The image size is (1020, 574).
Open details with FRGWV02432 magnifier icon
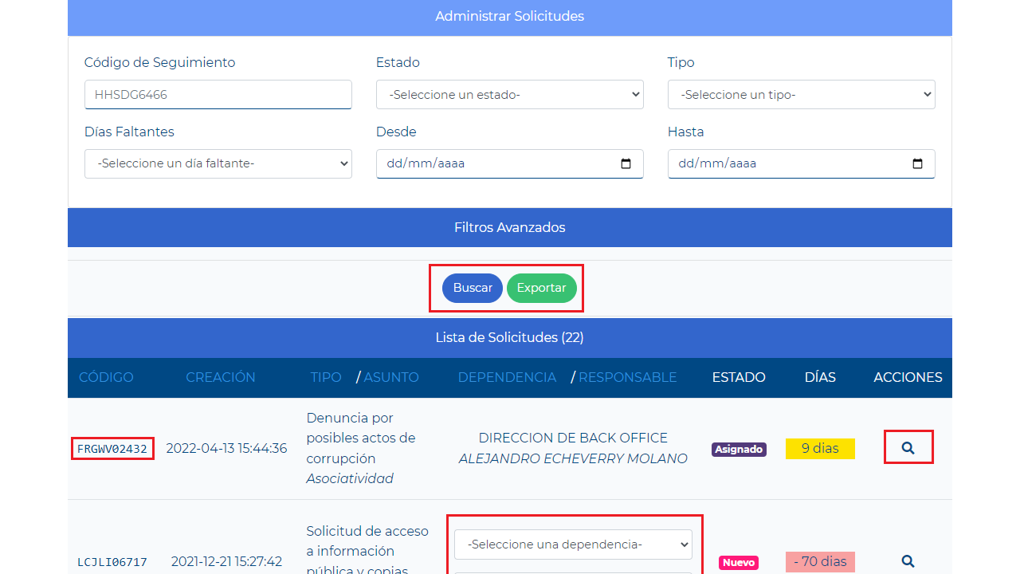(x=908, y=448)
